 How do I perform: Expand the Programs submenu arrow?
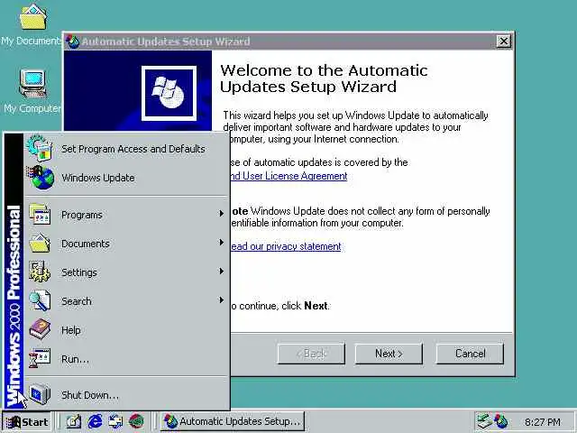point(221,214)
